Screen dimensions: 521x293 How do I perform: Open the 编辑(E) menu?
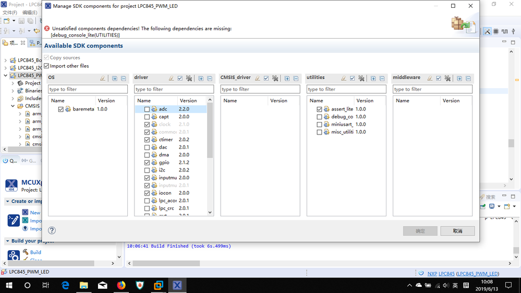point(30,13)
